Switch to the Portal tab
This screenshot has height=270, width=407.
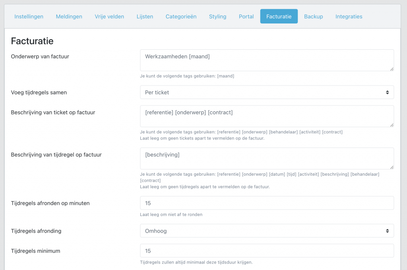[246, 16]
